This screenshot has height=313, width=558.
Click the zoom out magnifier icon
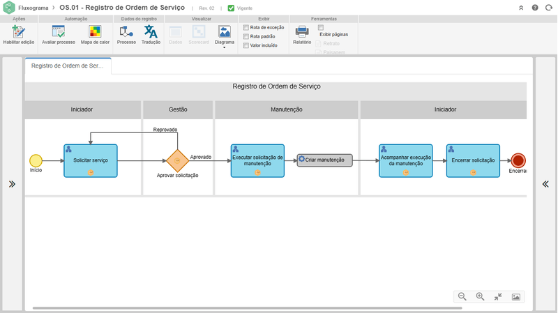click(x=462, y=297)
